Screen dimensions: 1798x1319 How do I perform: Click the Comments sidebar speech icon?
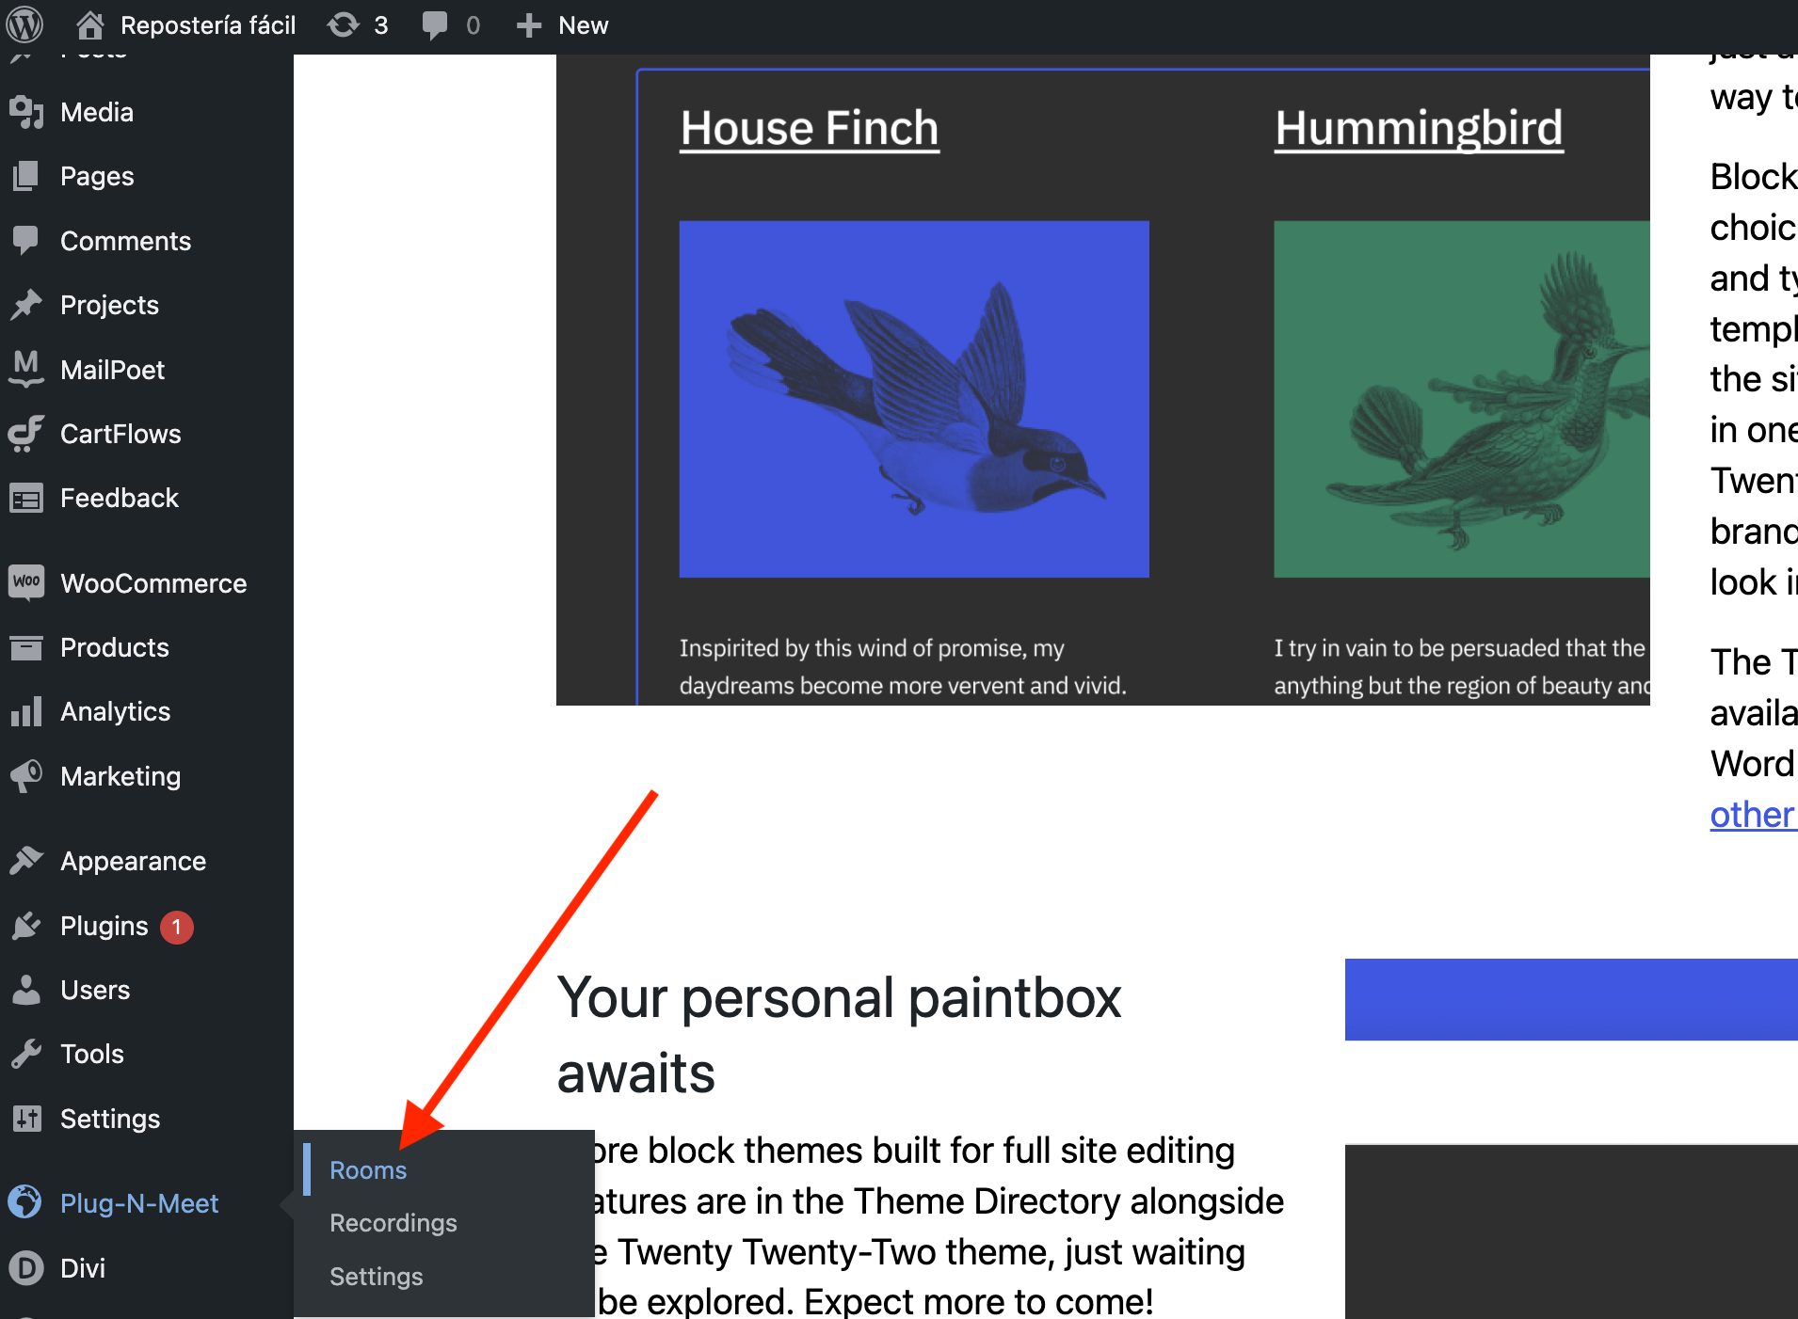26,241
